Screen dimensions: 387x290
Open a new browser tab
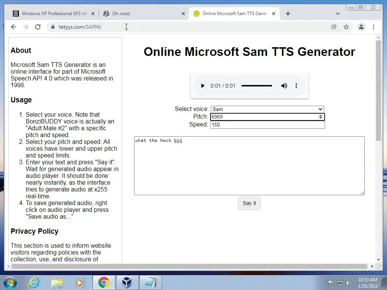[x=288, y=14]
